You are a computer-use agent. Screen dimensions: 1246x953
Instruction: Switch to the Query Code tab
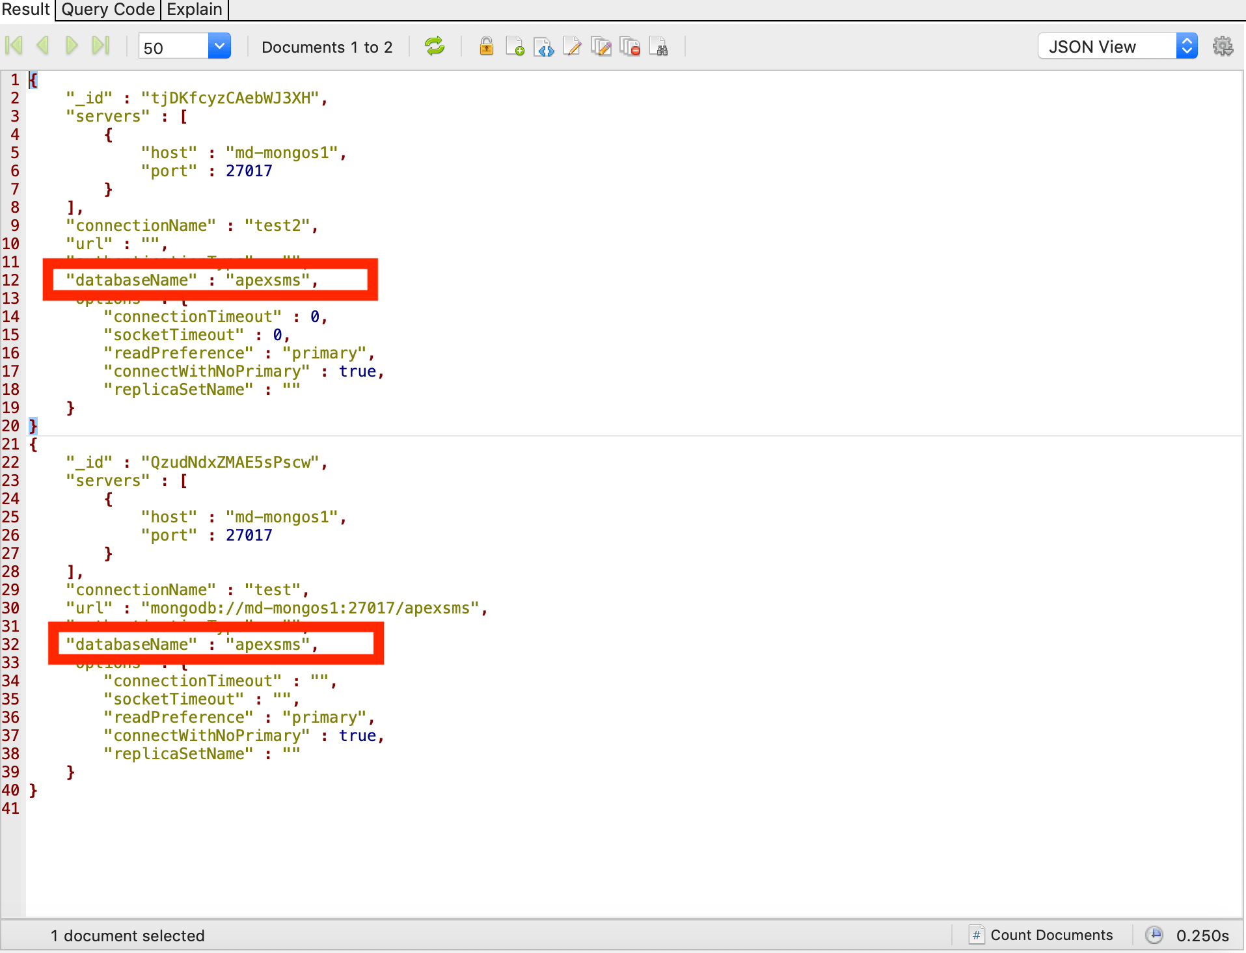coord(108,10)
